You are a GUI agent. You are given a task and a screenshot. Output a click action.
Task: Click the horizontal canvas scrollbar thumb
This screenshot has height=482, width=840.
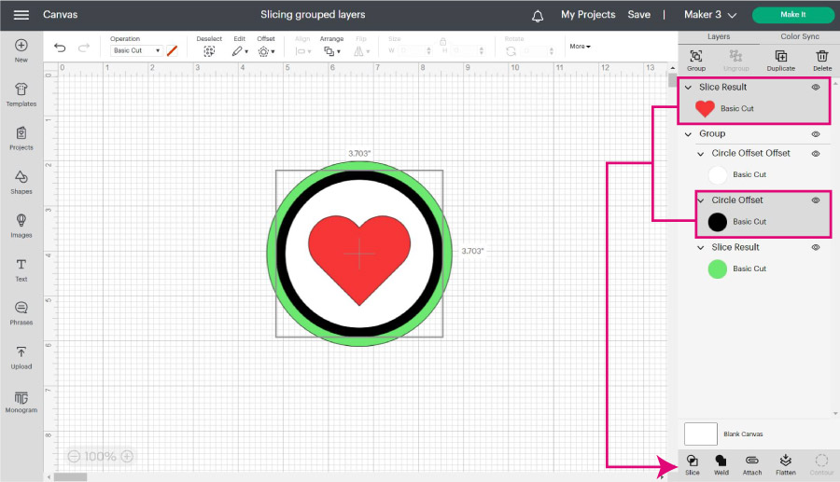[x=70, y=477]
